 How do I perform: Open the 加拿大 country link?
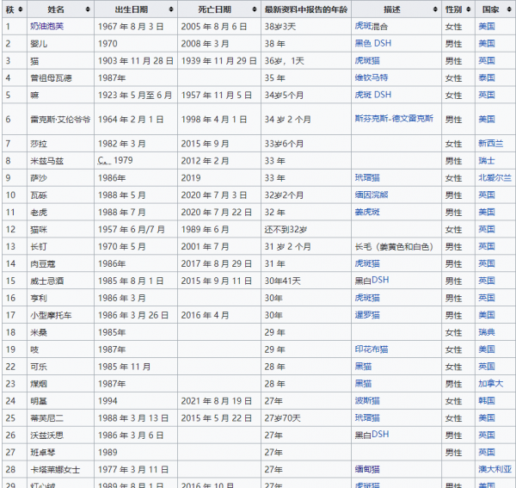click(491, 384)
